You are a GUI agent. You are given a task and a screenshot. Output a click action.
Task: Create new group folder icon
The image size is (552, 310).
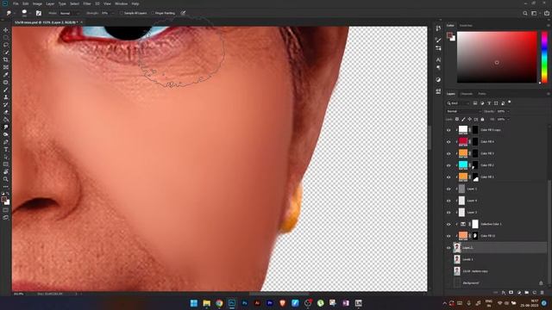click(527, 293)
